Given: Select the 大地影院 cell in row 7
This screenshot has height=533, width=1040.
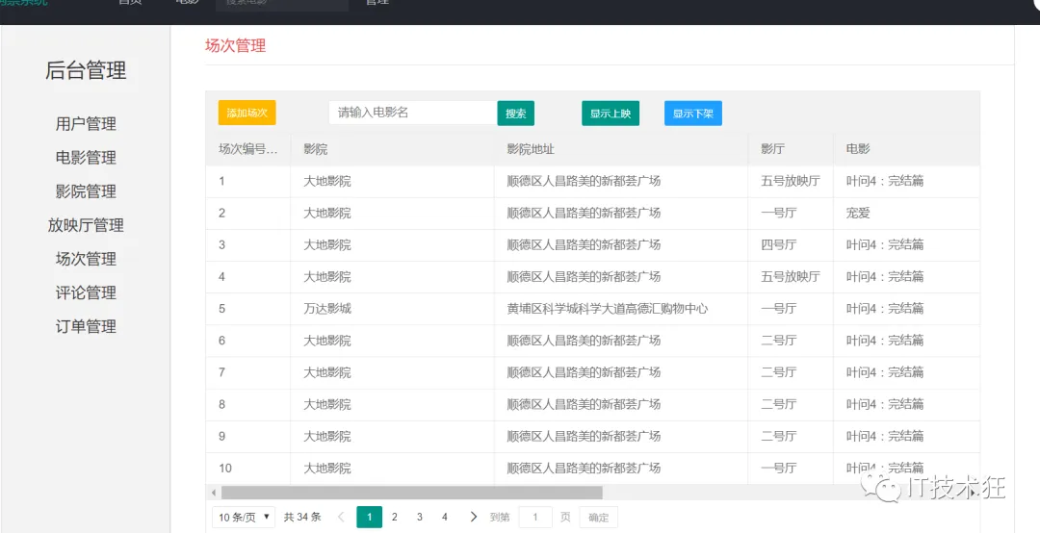Looking at the screenshot, I should pyautogui.click(x=392, y=372).
